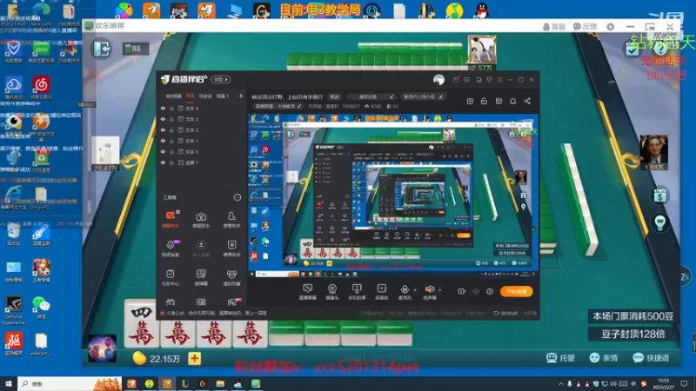Click the record video icon in bottom bar

coord(461,291)
